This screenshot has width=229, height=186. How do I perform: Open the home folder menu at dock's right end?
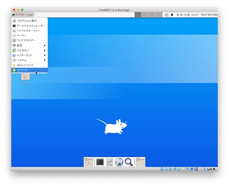(140, 162)
